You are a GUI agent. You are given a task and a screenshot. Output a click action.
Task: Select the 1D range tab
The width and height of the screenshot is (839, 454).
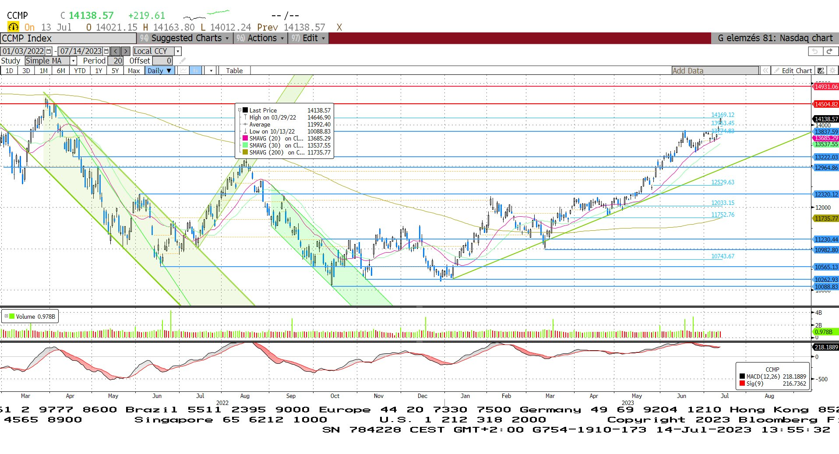pos(9,70)
